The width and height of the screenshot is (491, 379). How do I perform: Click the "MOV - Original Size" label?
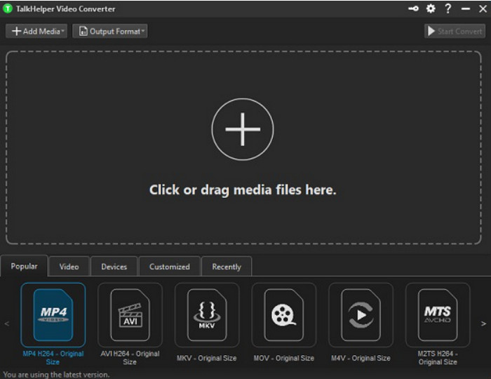point(283,358)
